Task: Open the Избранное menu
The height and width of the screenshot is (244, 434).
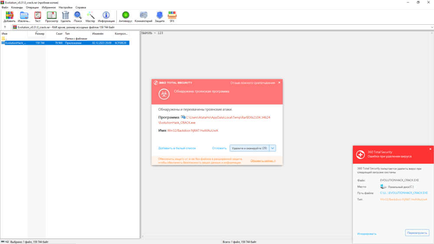Action: tap(49, 7)
